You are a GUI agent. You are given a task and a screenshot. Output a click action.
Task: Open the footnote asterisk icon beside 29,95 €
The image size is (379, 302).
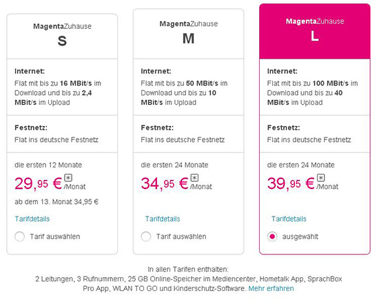[68, 178]
